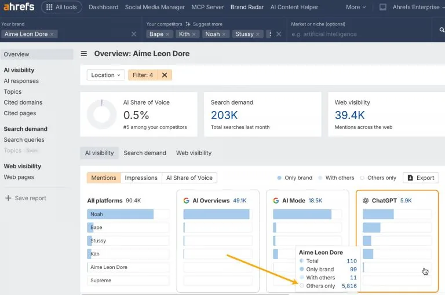Remove Bape competitor tag
The width and height of the screenshot is (445, 295).
167,34
